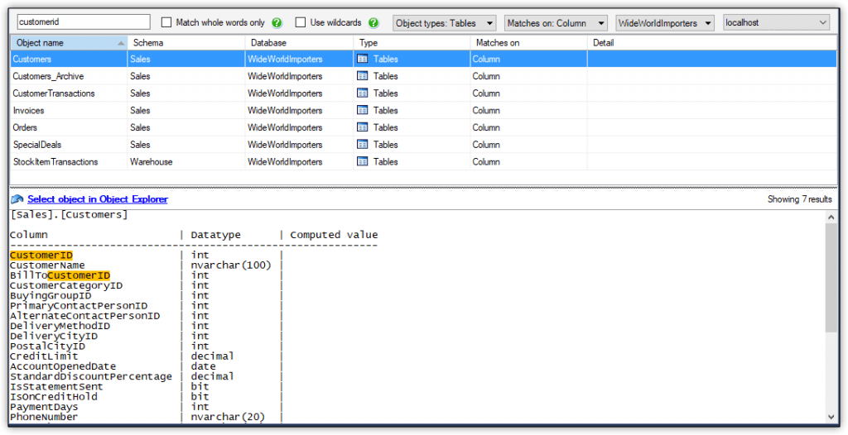Screen dimensions: 848x435
Task: Click the Object Explorer icon beside the link
Action: (x=17, y=199)
